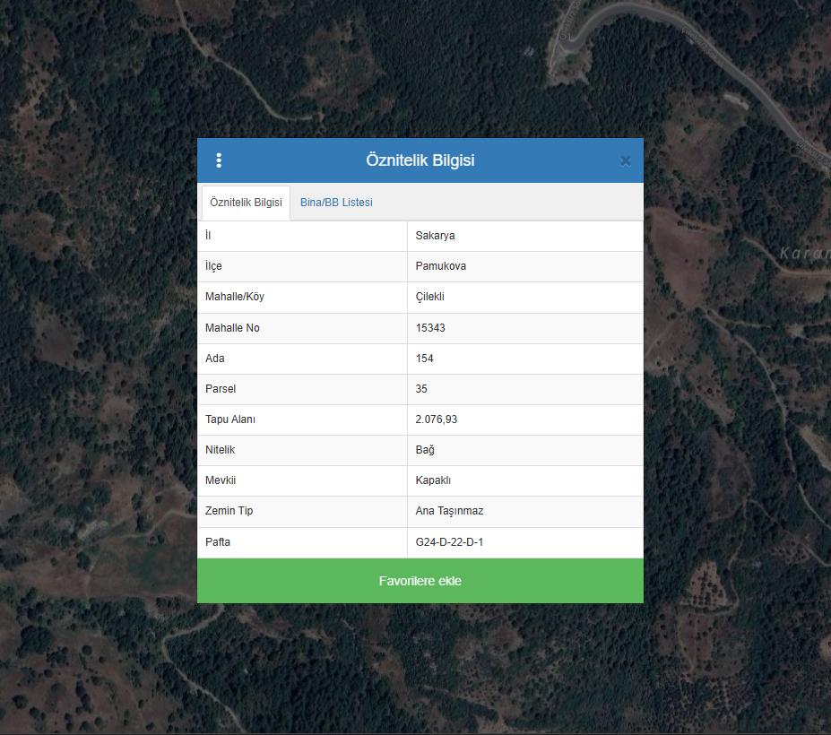Click the Sakarya province value
The image size is (831, 735).
click(x=435, y=236)
